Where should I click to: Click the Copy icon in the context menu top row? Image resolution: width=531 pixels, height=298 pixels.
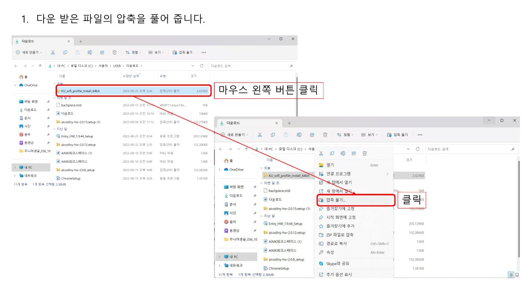coord(332,153)
